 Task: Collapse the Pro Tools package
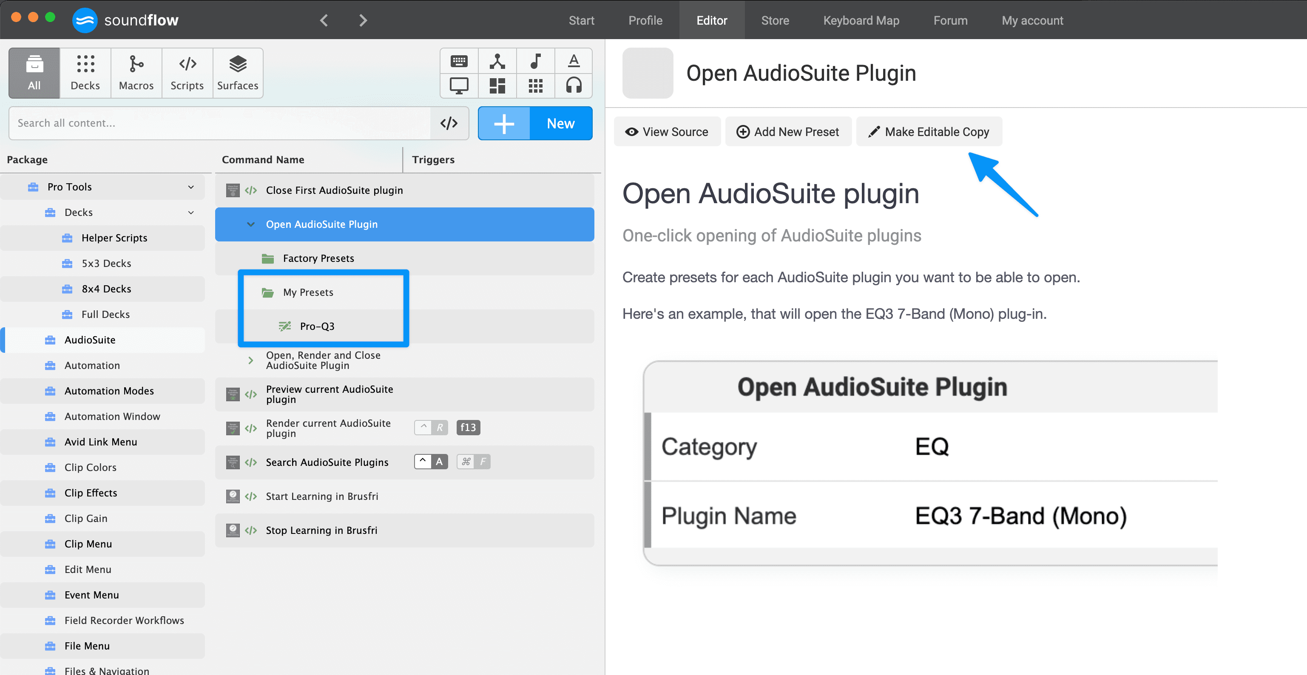click(191, 187)
